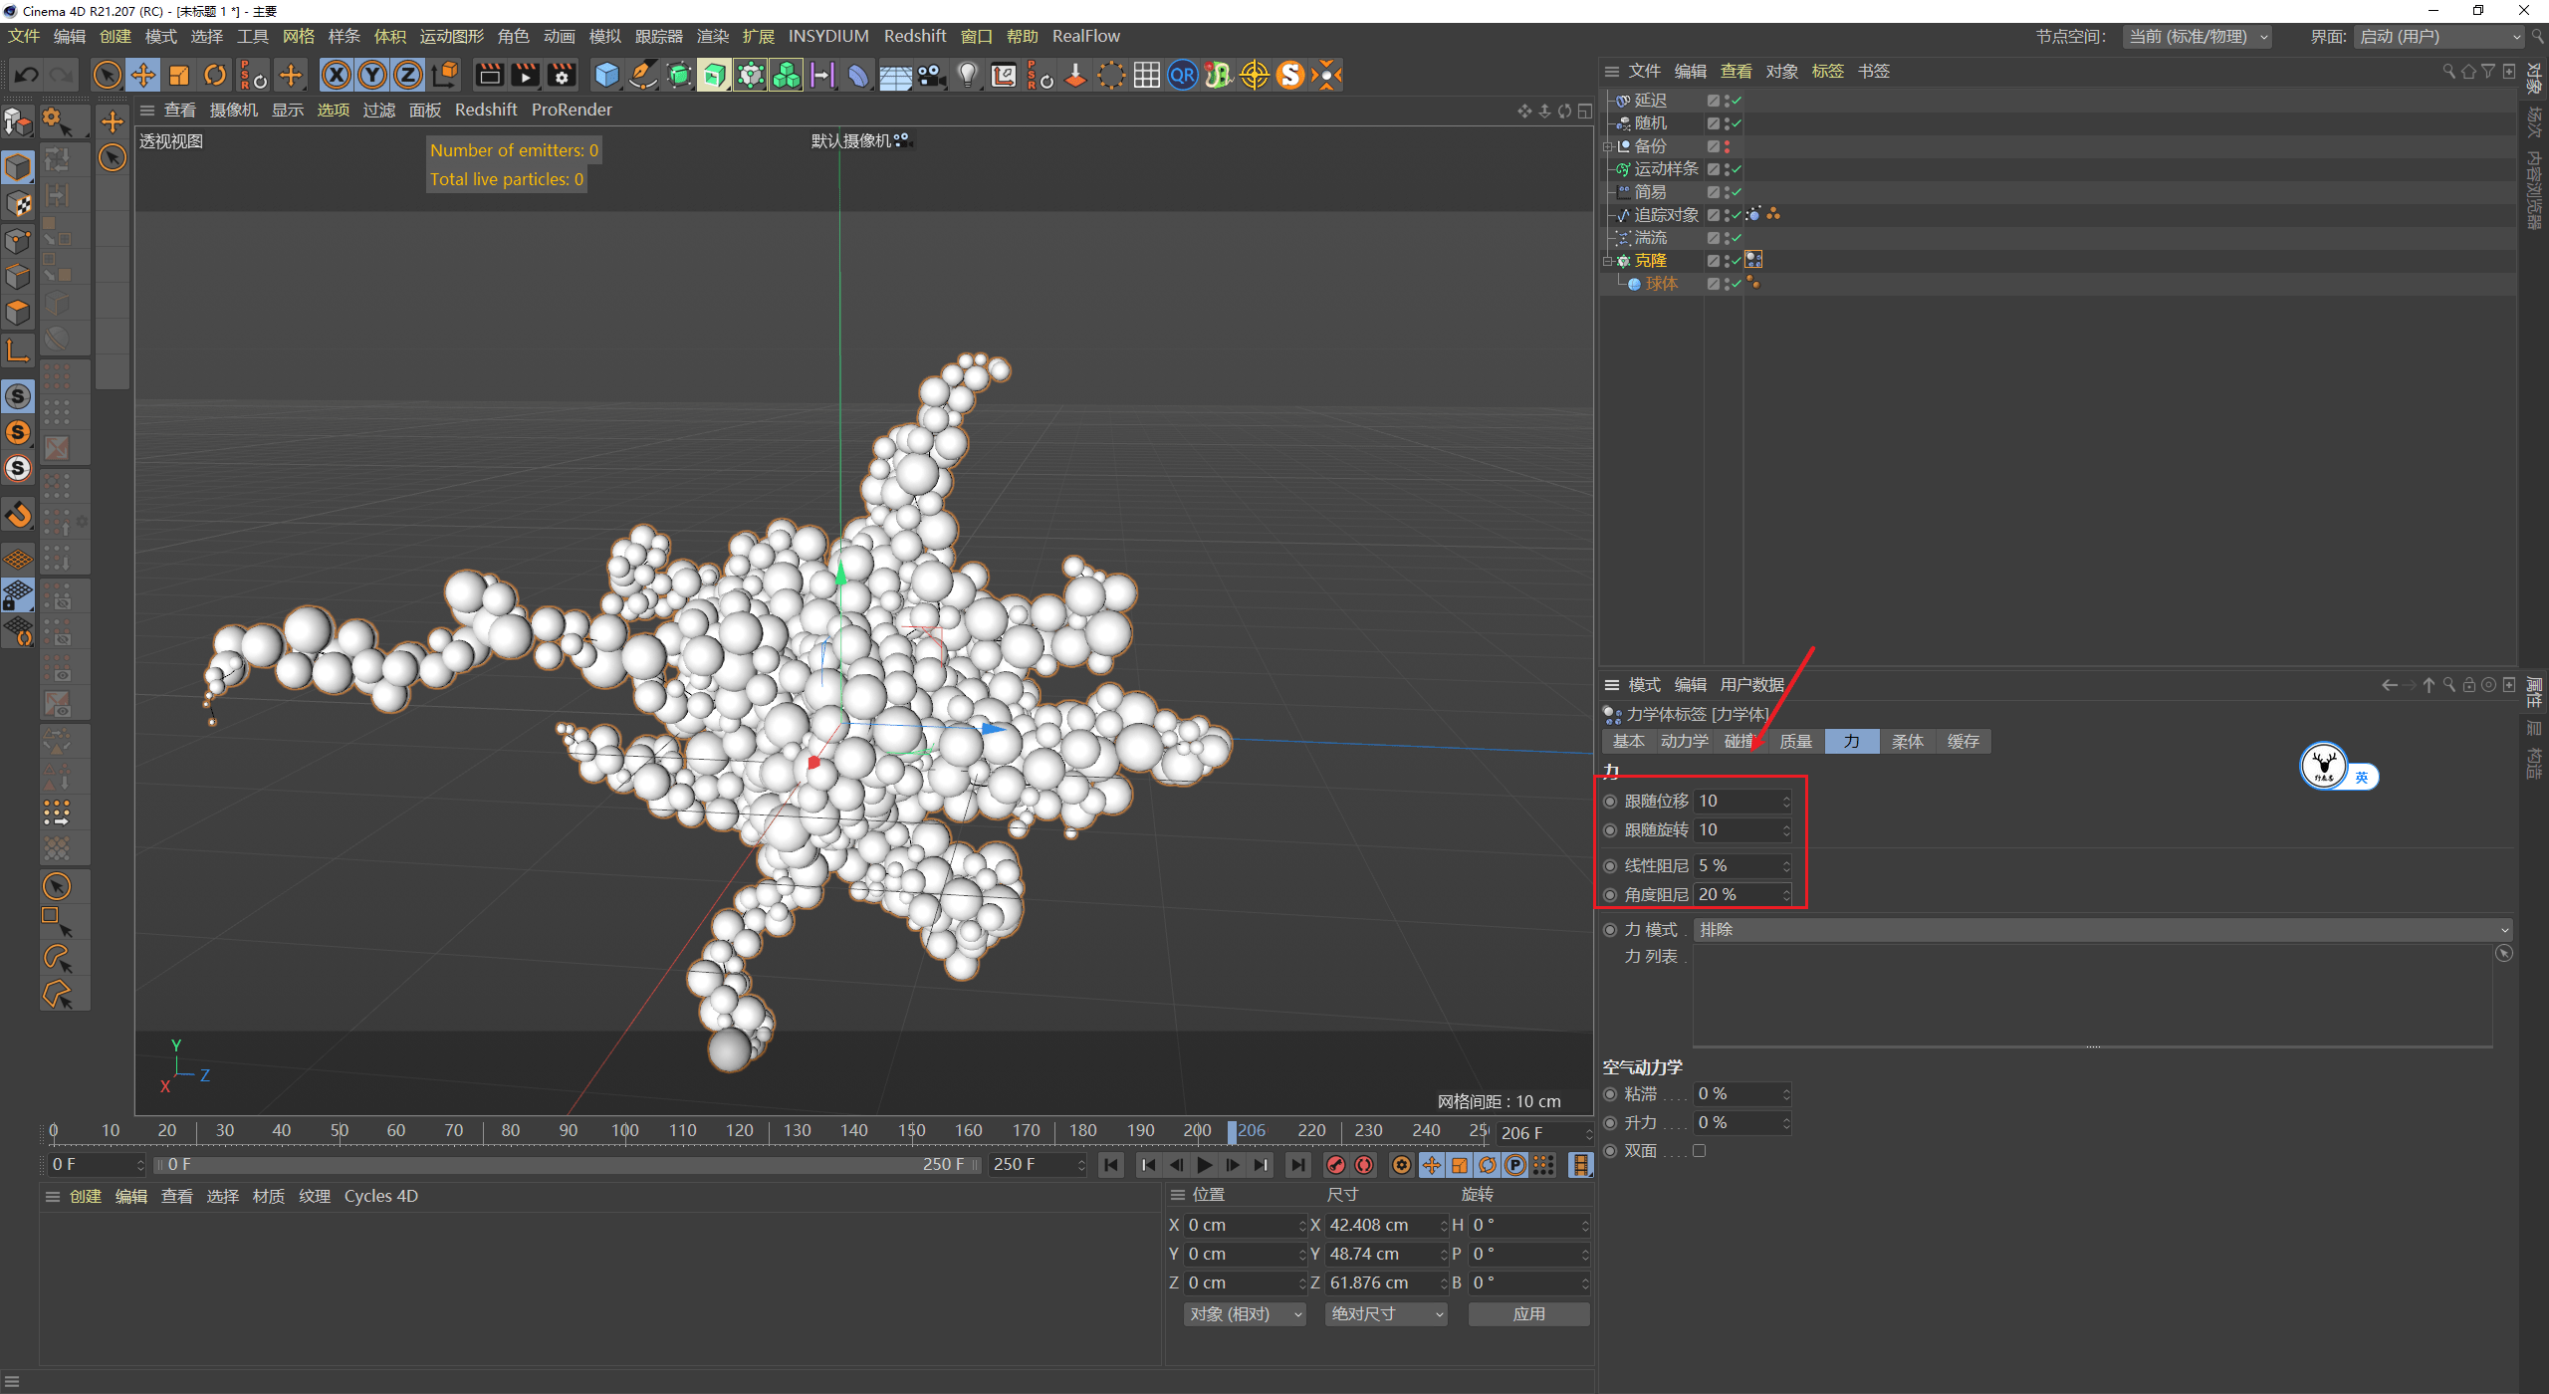Select the X-axis lock toolbar icon

[x=338, y=75]
